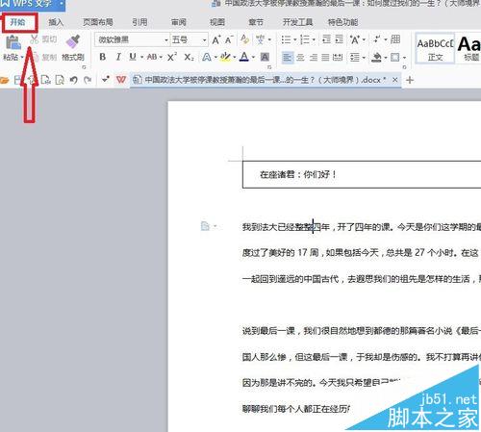Click the subscript X₂ icon
The image size is (481, 432).
tap(189, 57)
